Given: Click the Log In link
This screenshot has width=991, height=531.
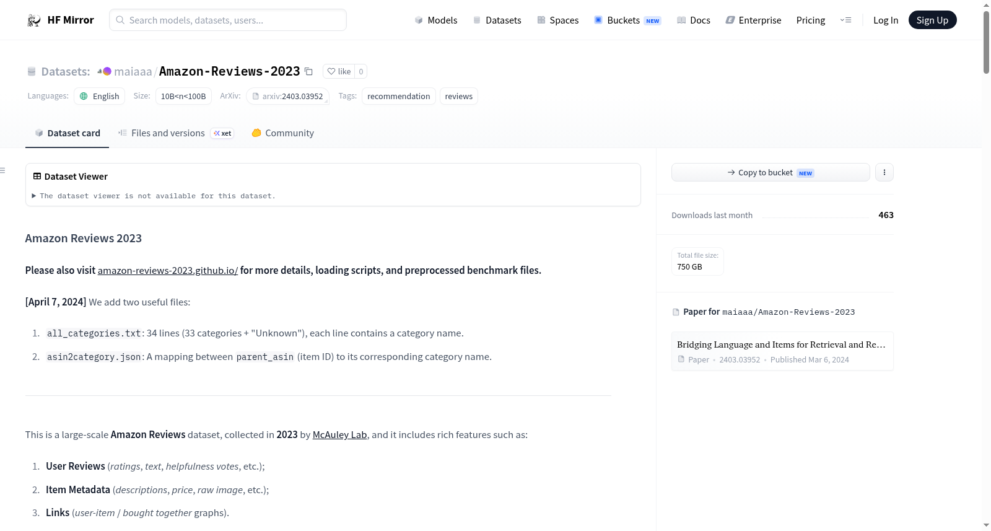Looking at the screenshot, I should point(886,20).
